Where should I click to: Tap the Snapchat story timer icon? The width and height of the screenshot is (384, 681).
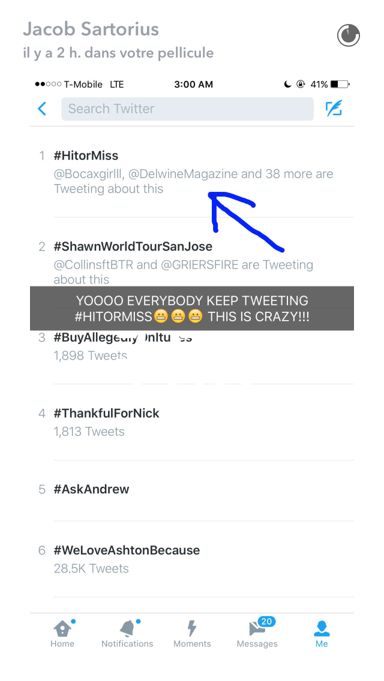349,35
